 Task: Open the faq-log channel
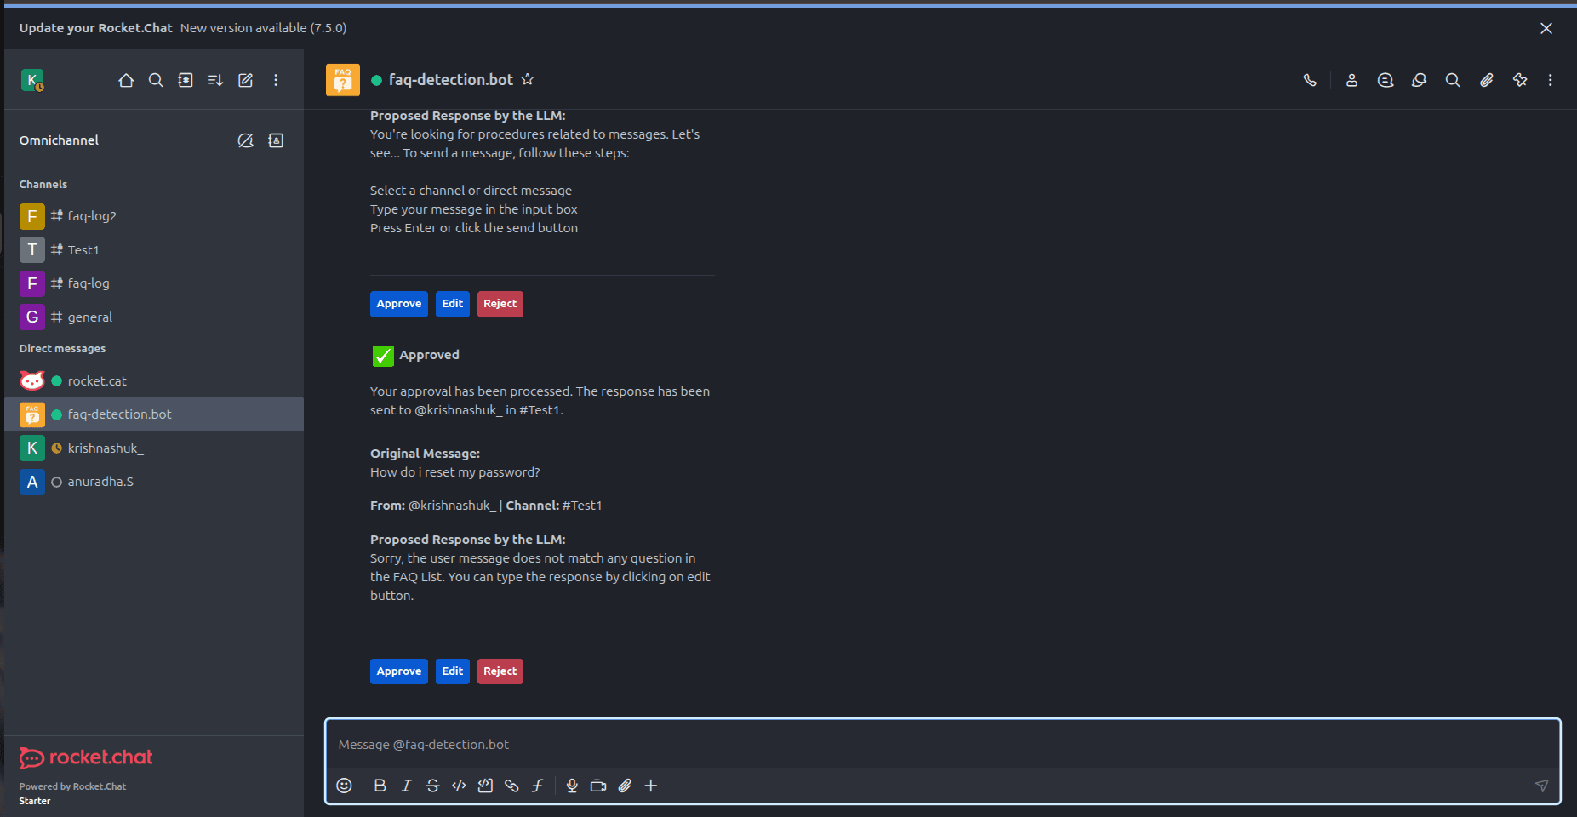pyautogui.click(x=154, y=283)
